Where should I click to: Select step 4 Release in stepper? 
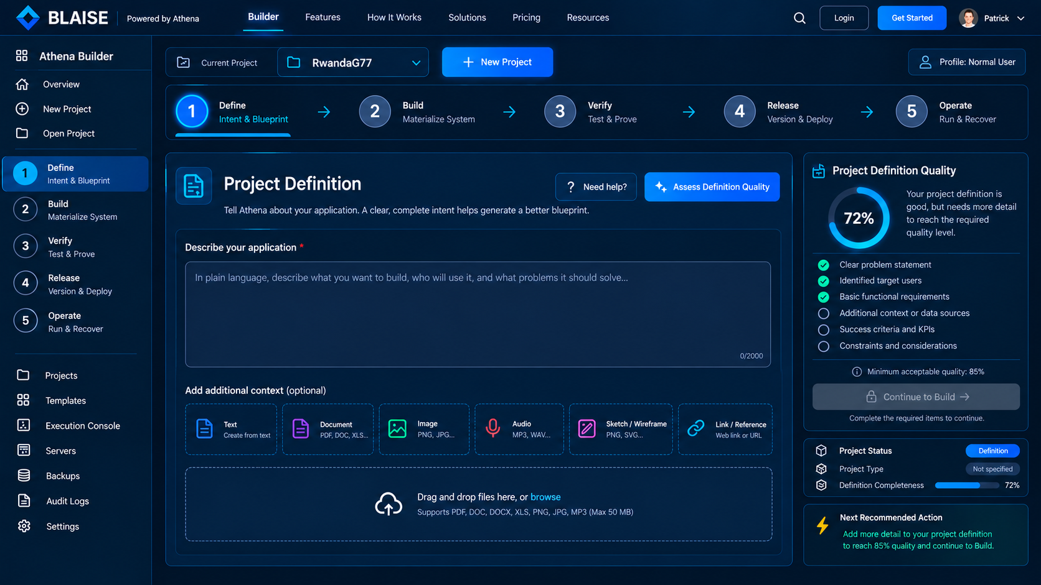pos(778,112)
